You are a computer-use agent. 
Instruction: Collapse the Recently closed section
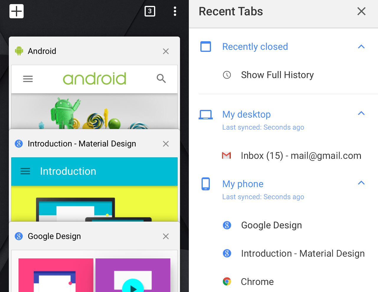pos(361,47)
